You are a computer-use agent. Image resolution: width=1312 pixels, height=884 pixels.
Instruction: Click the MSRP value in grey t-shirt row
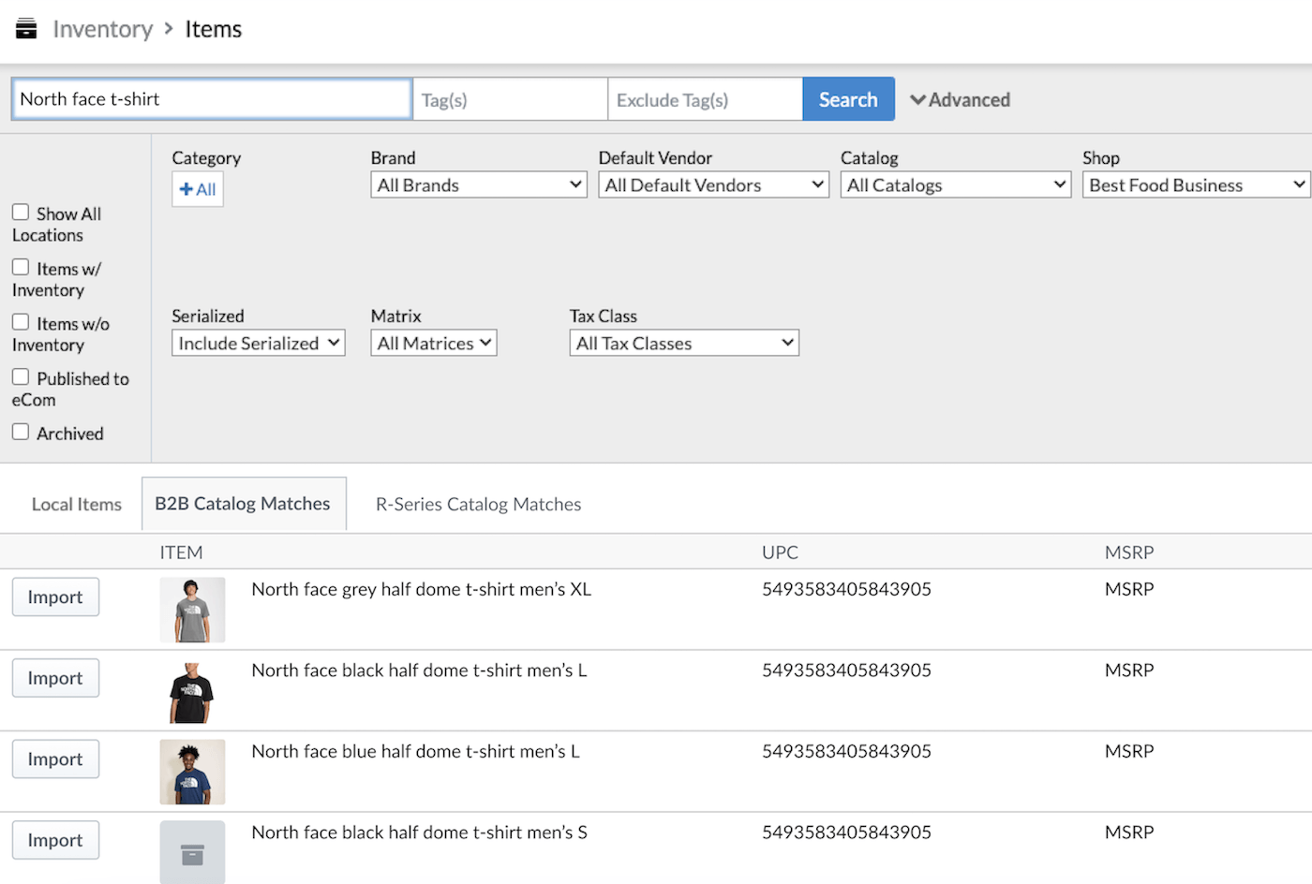(x=1129, y=589)
